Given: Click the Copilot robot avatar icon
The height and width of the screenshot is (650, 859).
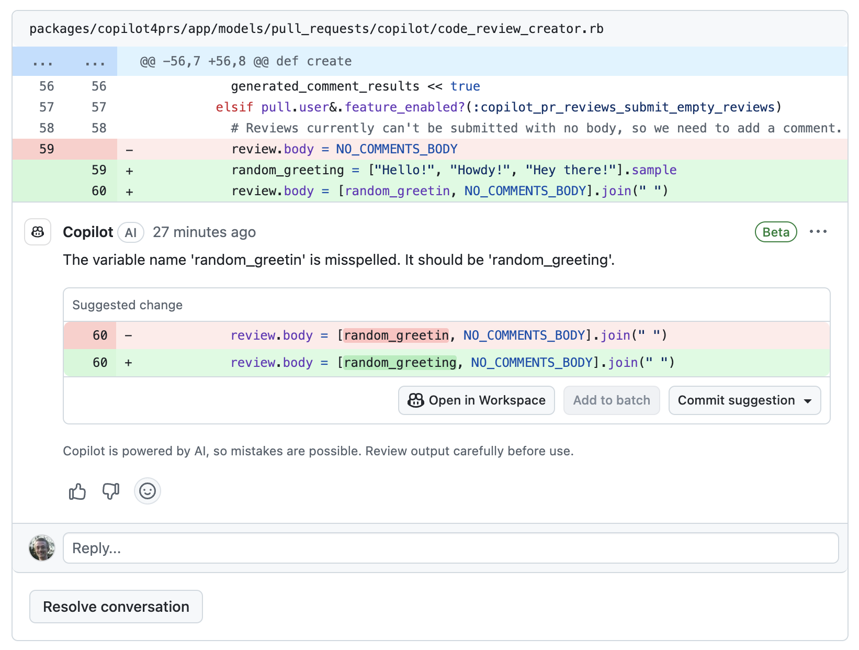Looking at the screenshot, I should click(x=37, y=232).
